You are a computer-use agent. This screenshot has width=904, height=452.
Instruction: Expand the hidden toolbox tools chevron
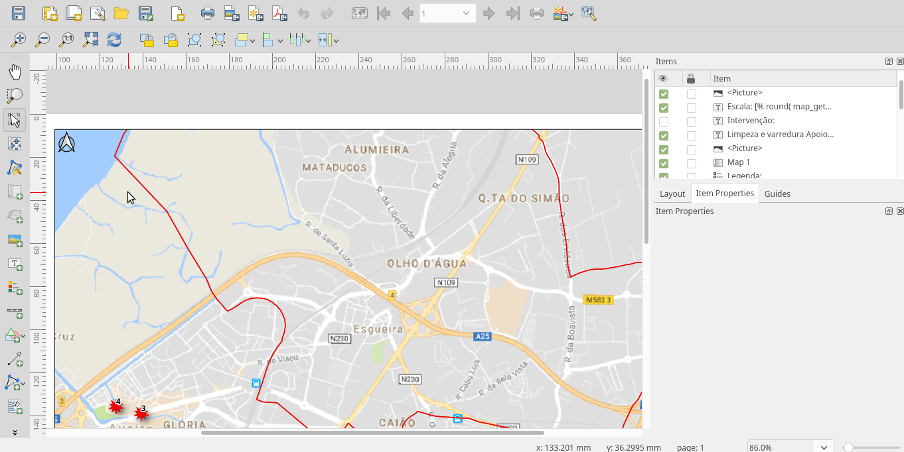click(x=14, y=432)
